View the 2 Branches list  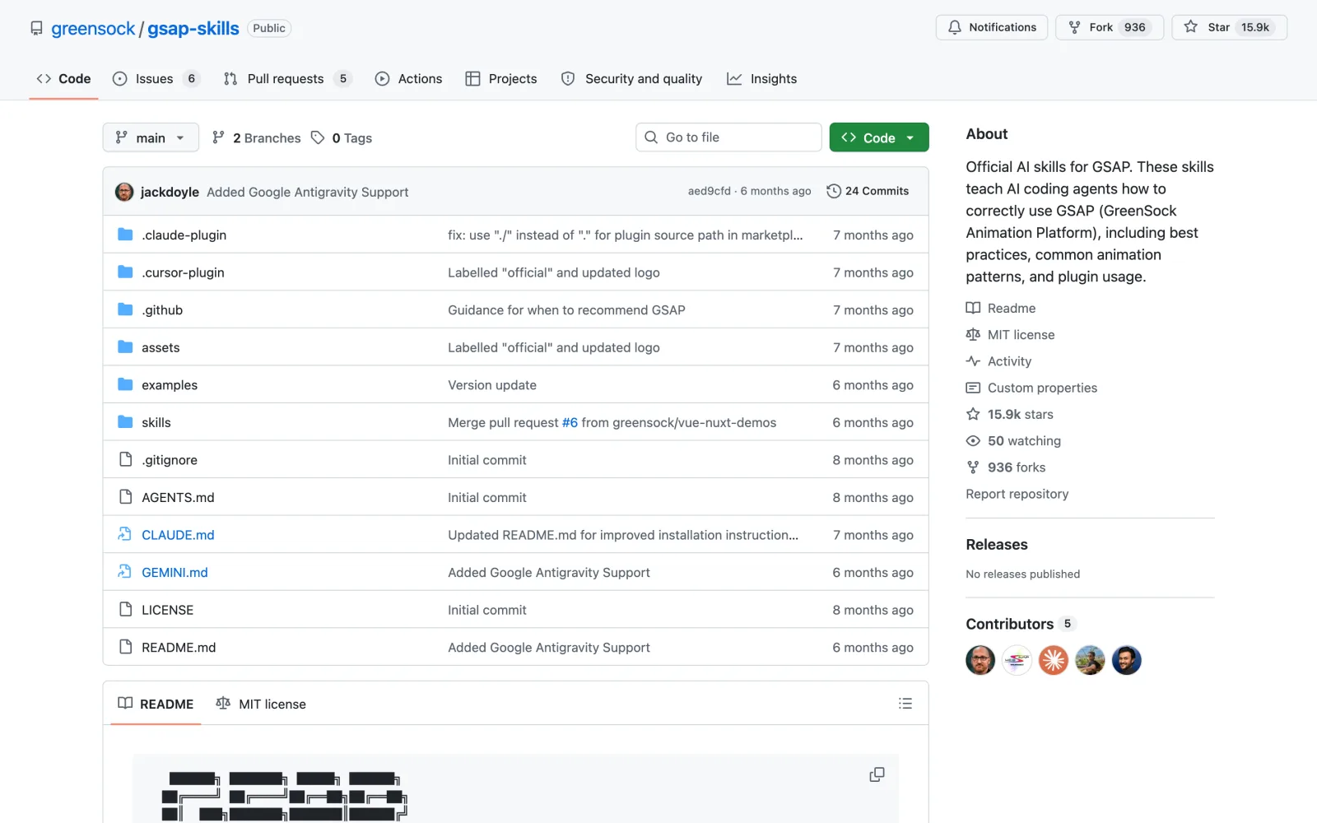256,138
